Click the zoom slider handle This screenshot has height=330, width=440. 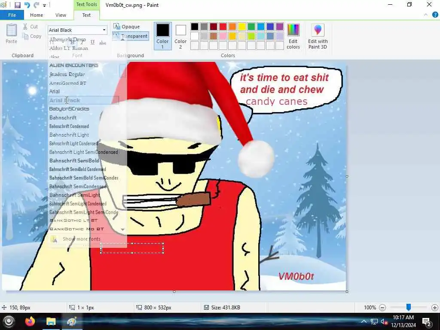click(x=409, y=307)
